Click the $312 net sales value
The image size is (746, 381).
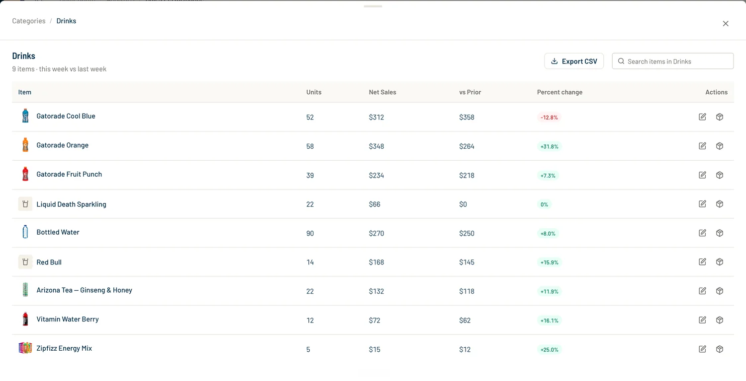[x=376, y=118]
